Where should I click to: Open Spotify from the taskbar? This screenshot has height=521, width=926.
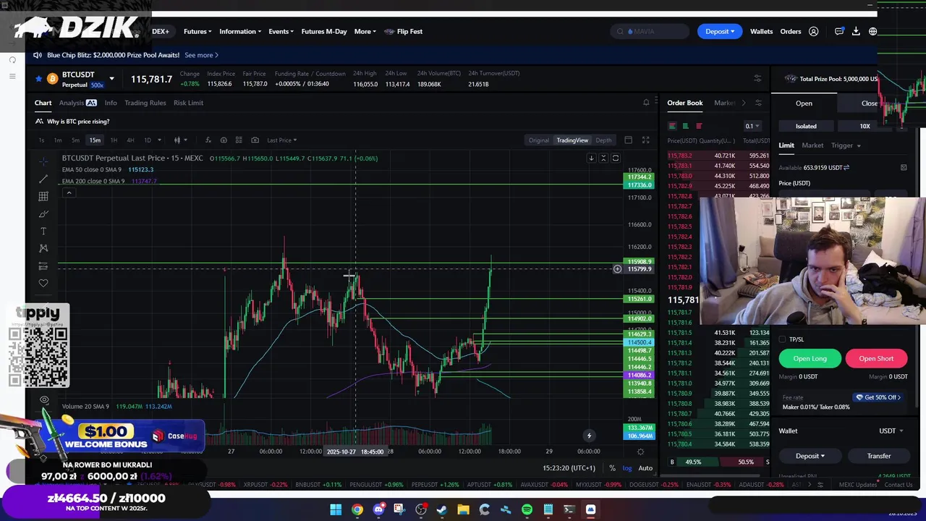point(527,509)
